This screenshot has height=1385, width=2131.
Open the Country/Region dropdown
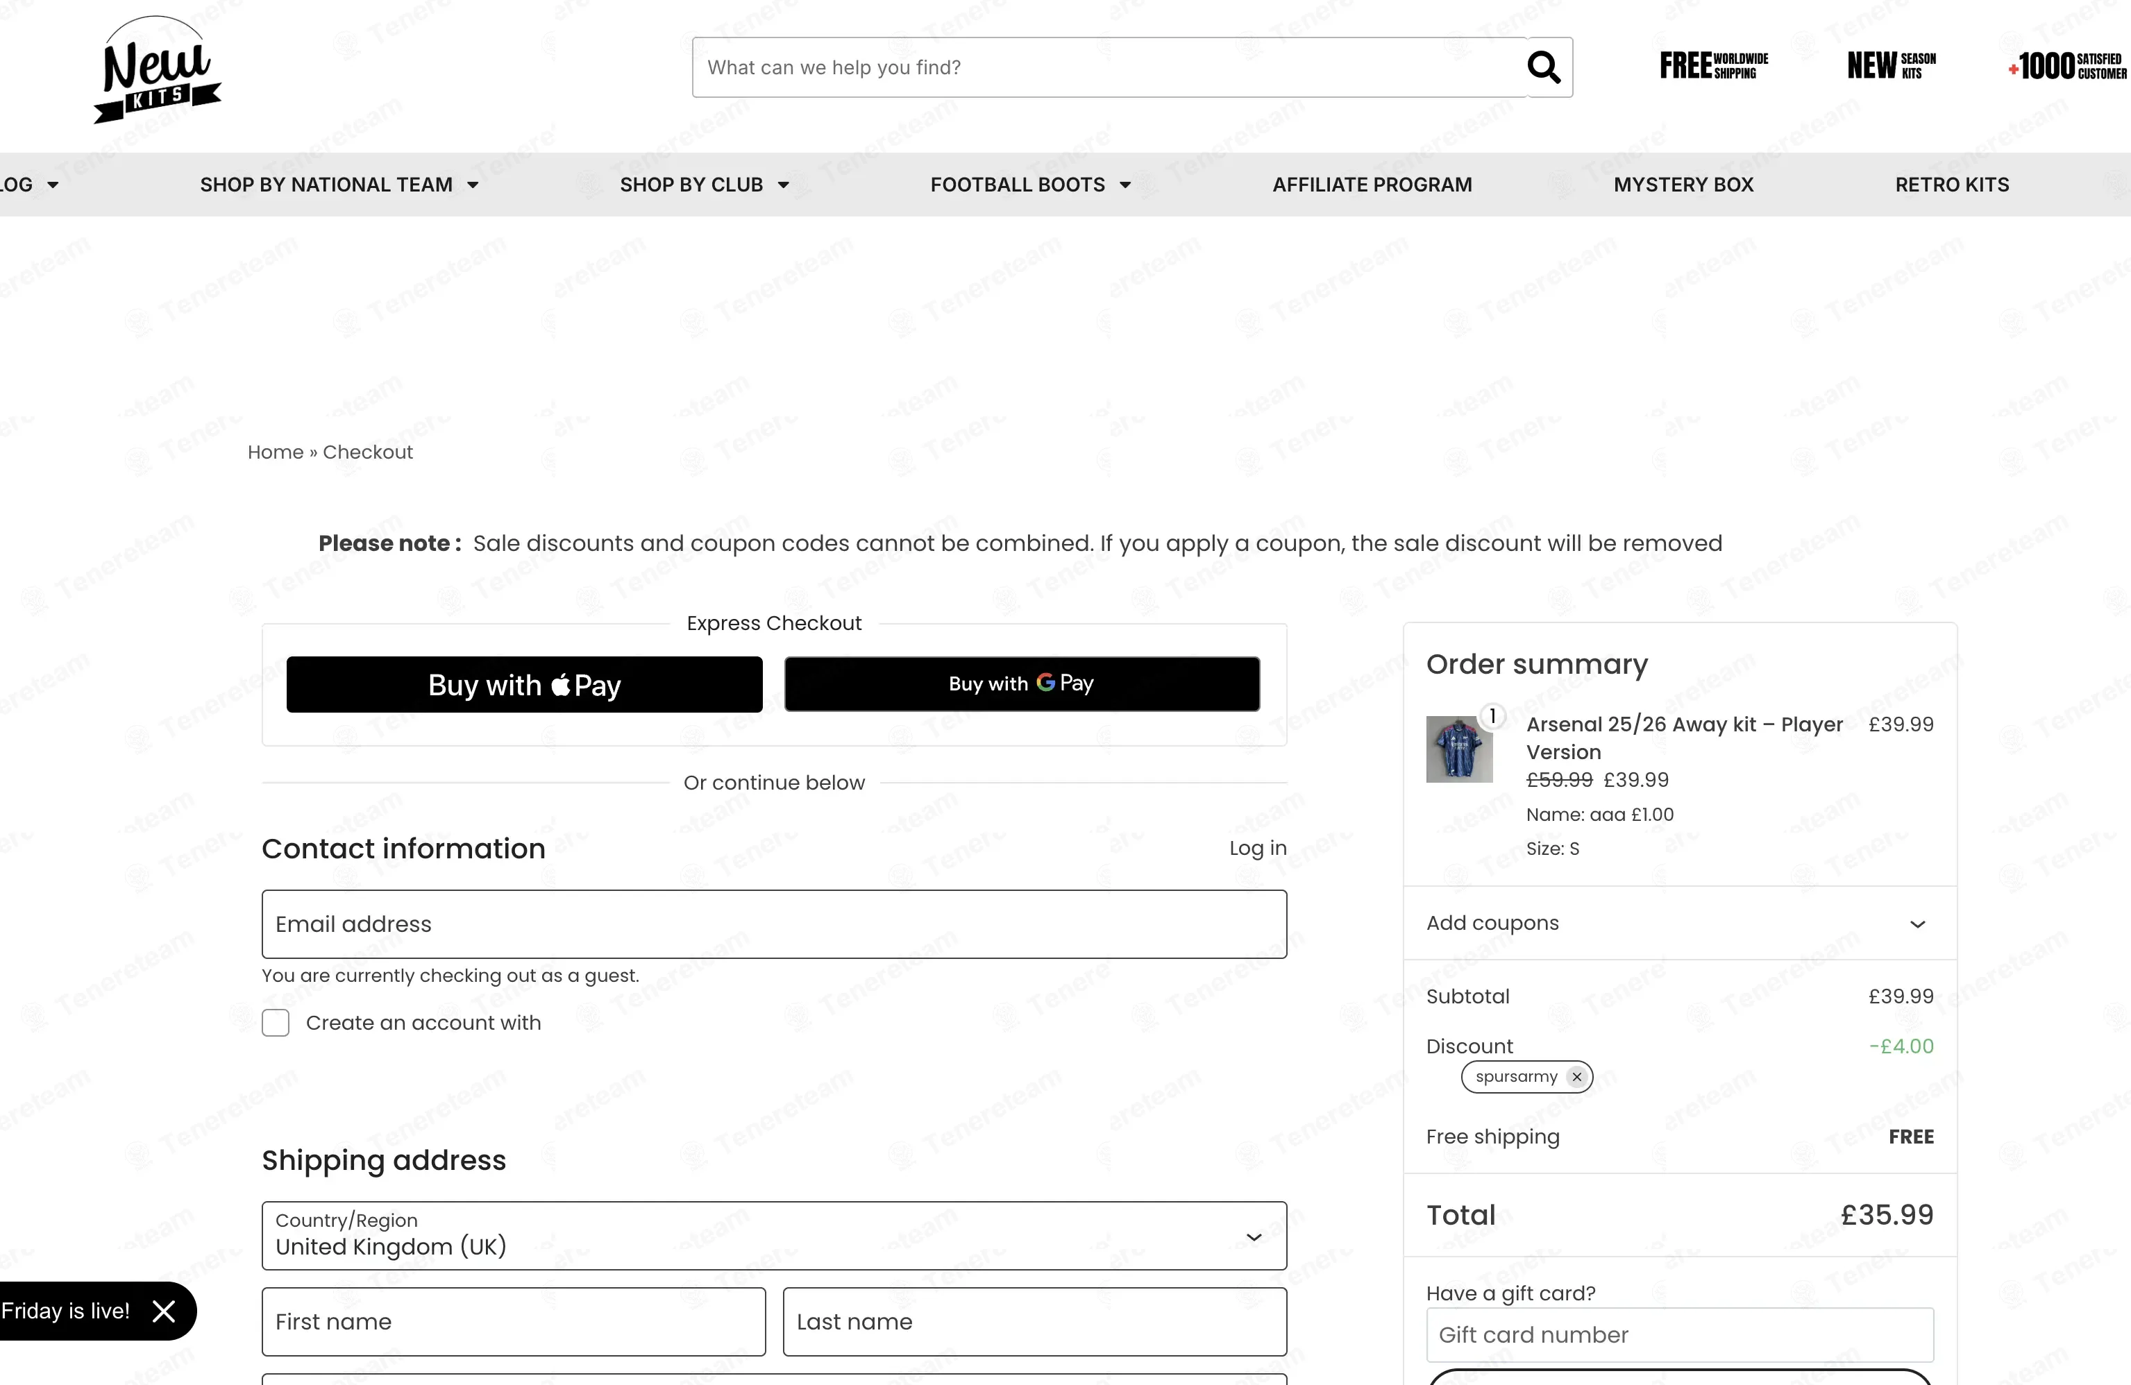pos(773,1236)
